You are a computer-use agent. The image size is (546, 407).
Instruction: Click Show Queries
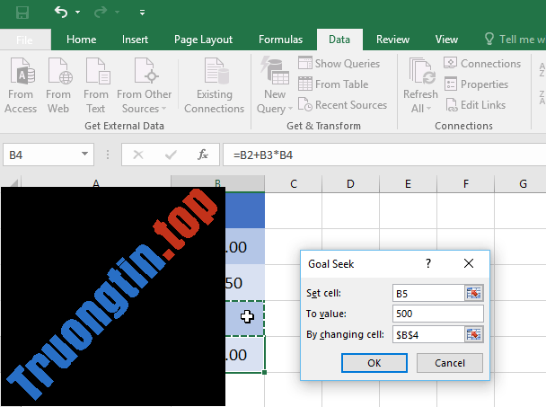[339, 64]
